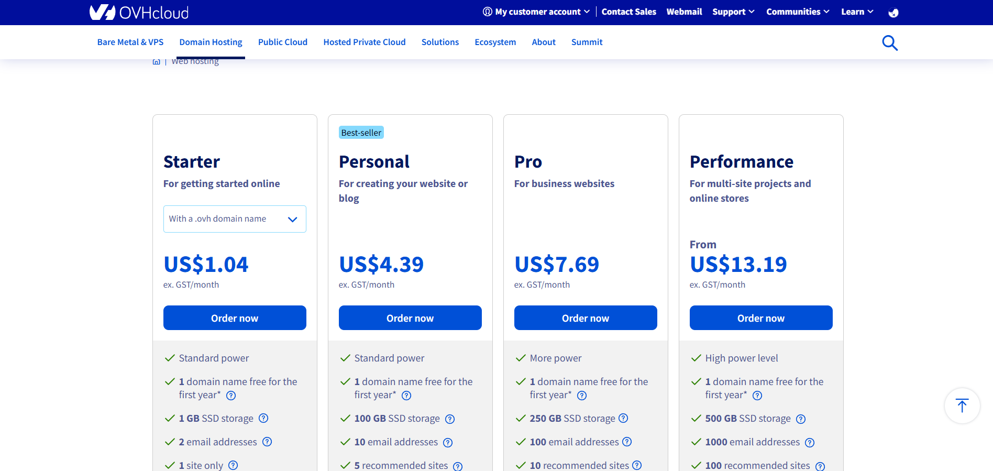Open the Support dropdown
The image size is (993, 471).
(x=733, y=12)
